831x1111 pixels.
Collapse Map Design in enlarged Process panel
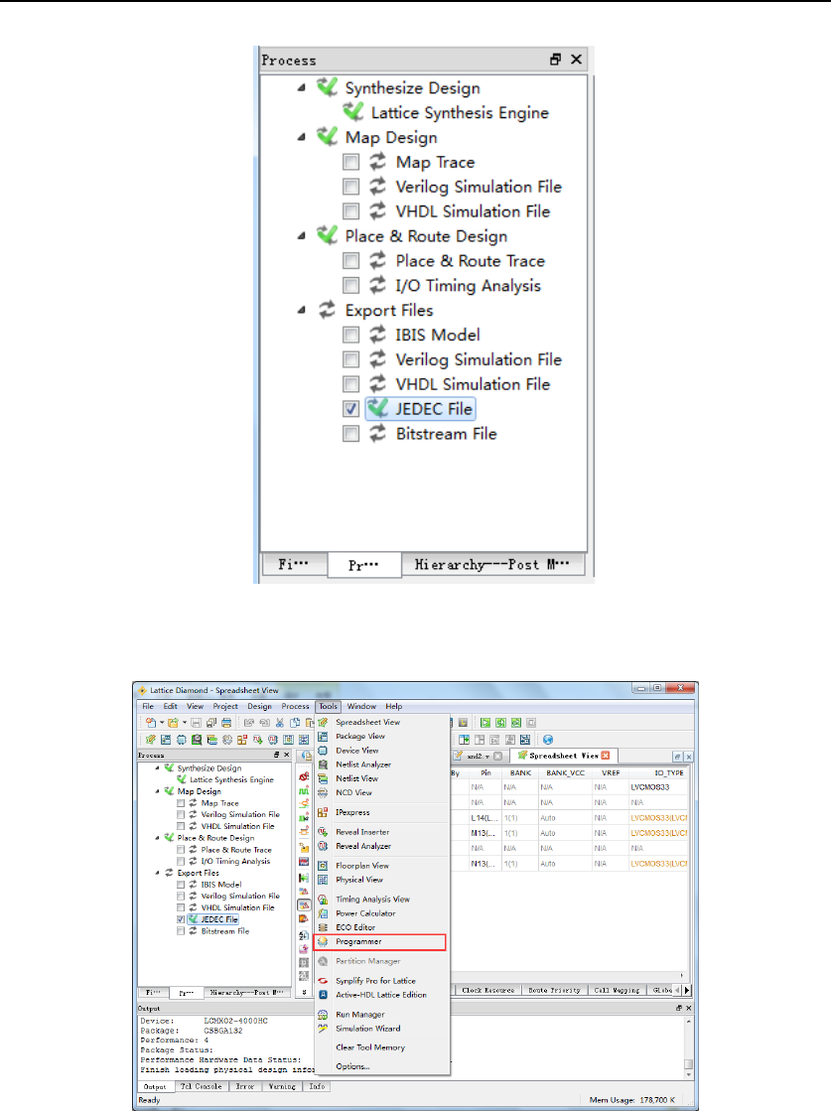click(x=302, y=137)
